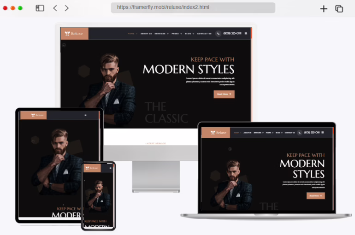Click Read More button on the desktop monitor
This screenshot has width=355, height=235.
tap(224, 94)
